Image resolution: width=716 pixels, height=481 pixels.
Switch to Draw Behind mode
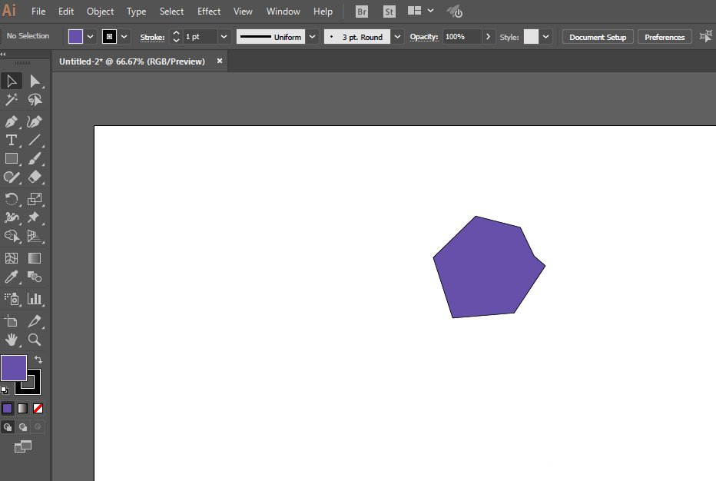(23, 427)
